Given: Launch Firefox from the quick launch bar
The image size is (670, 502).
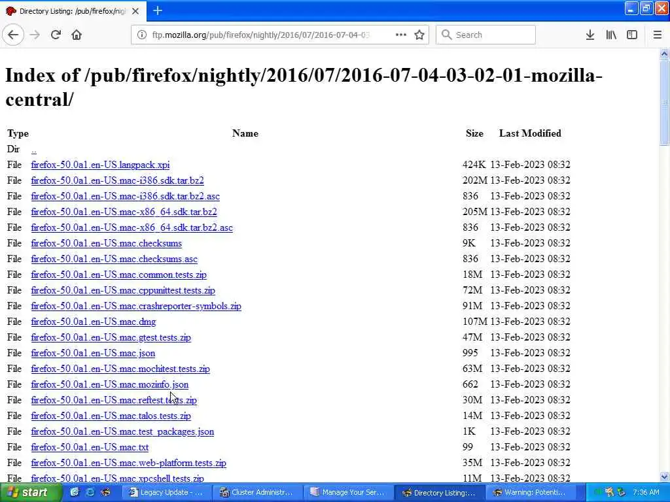Looking at the screenshot, I should point(105,493).
